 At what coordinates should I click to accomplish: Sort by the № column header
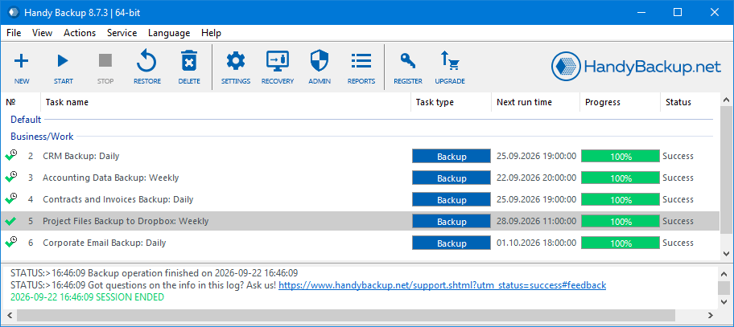21,102
